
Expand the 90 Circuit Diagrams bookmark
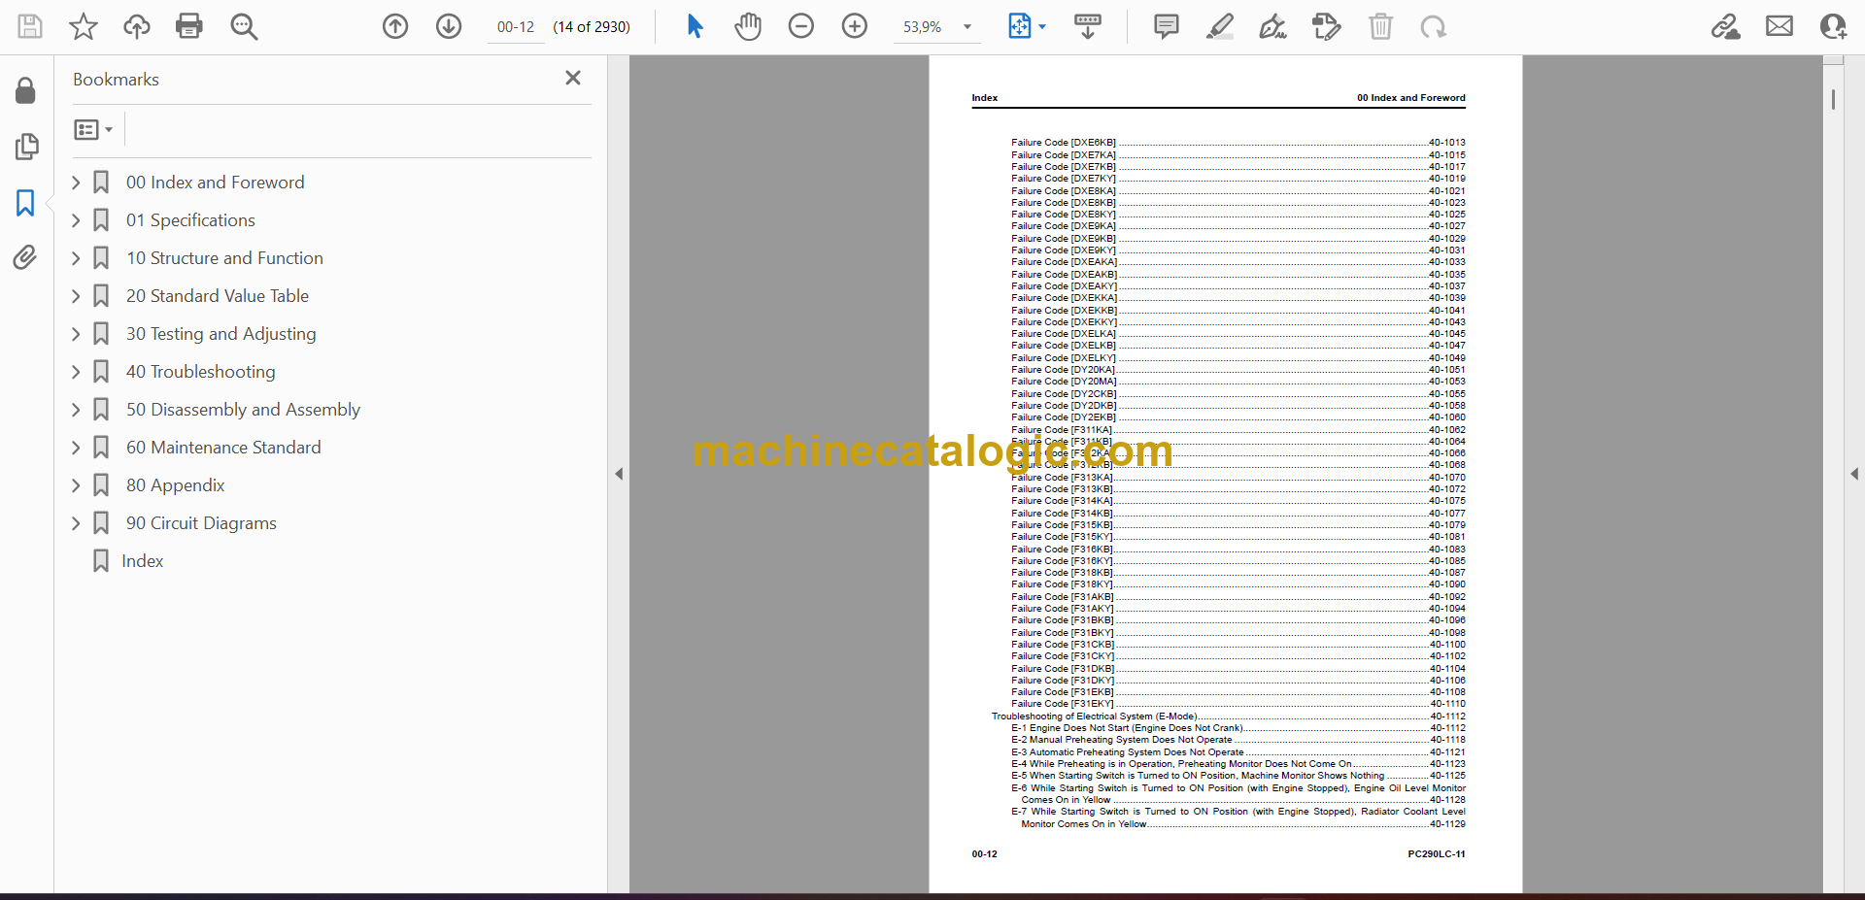76,523
